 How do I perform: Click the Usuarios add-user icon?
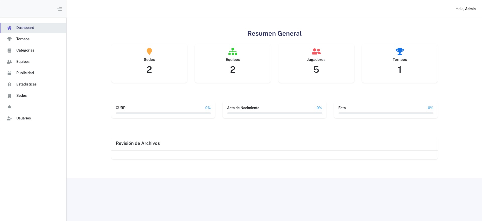point(9,118)
